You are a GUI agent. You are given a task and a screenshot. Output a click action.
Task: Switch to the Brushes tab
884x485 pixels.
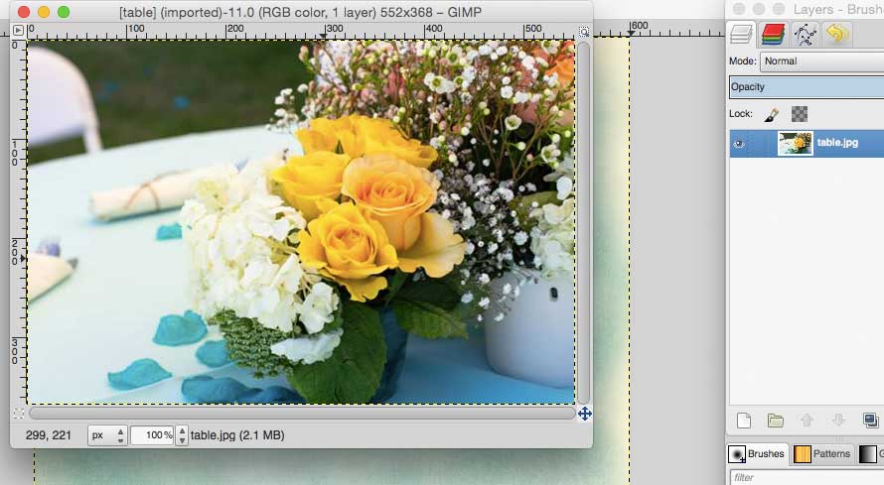(x=757, y=453)
